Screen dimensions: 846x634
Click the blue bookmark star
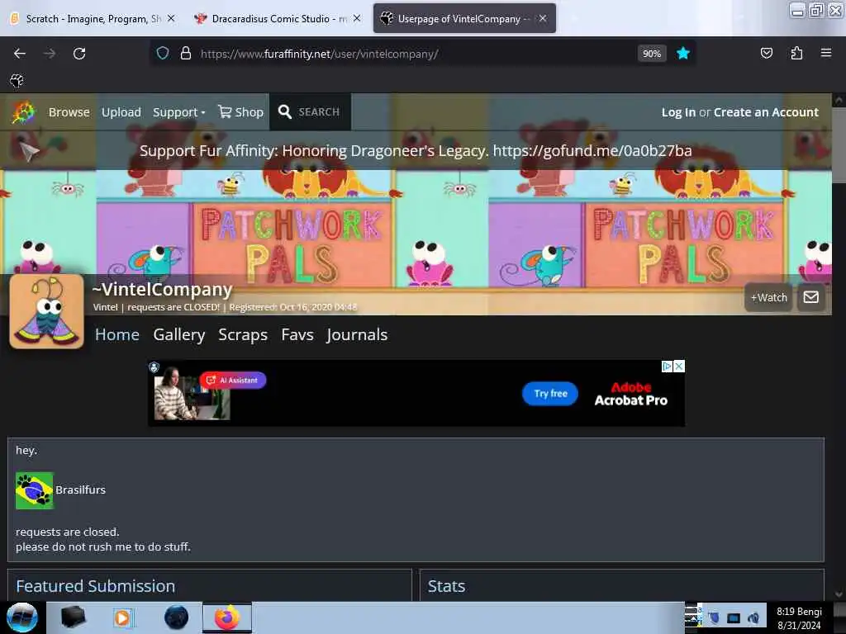click(x=683, y=54)
